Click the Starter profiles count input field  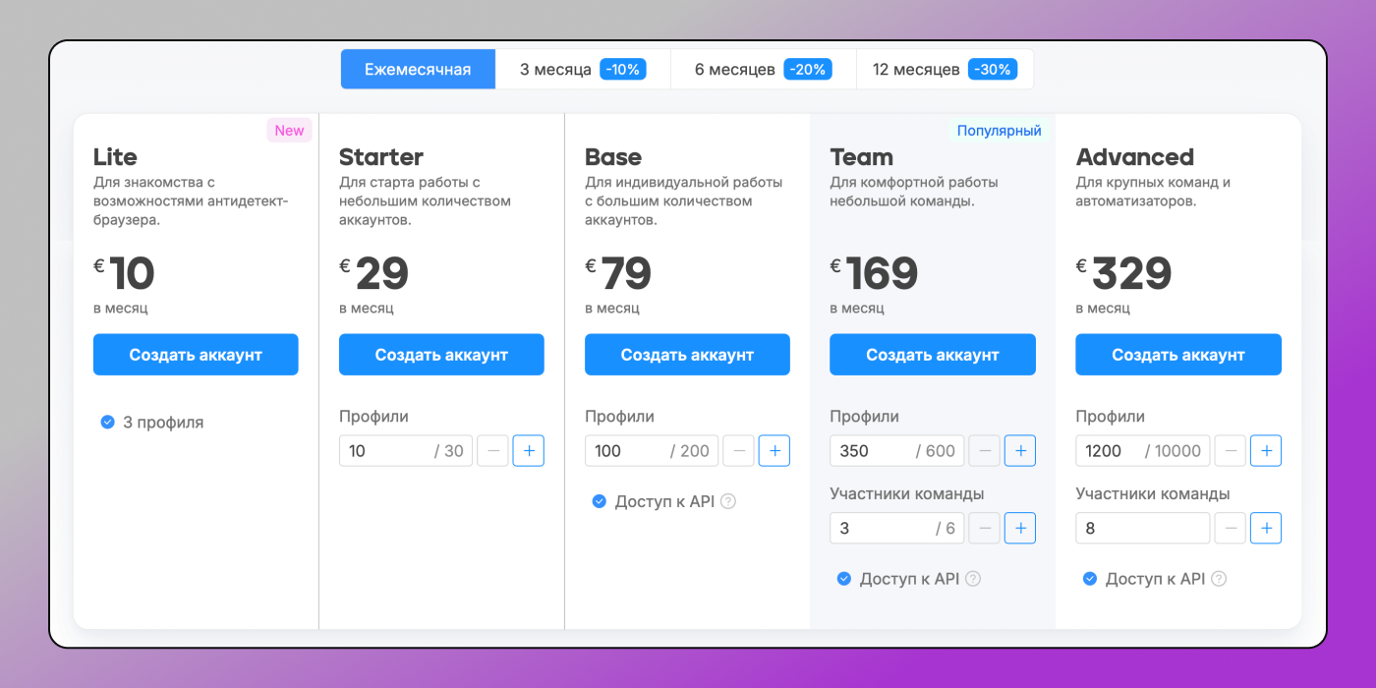(406, 450)
